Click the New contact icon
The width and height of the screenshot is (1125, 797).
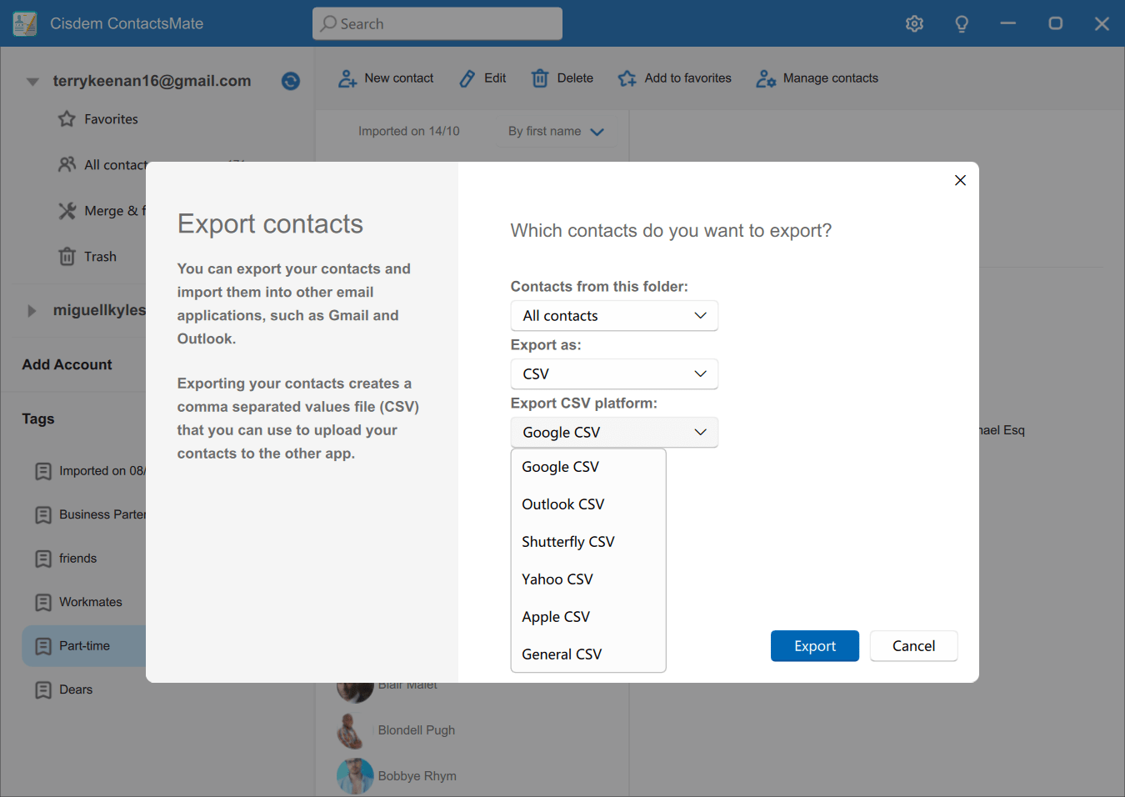347,78
